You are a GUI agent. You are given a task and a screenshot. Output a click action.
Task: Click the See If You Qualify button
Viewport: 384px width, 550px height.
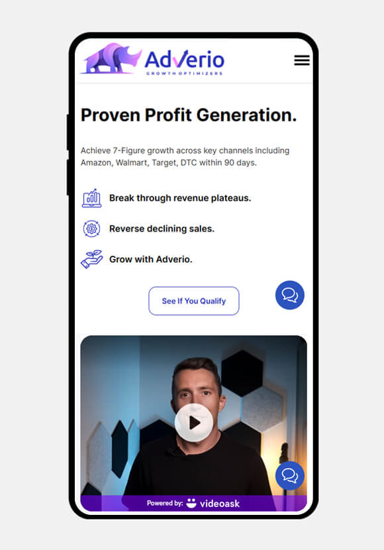[194, 301]
